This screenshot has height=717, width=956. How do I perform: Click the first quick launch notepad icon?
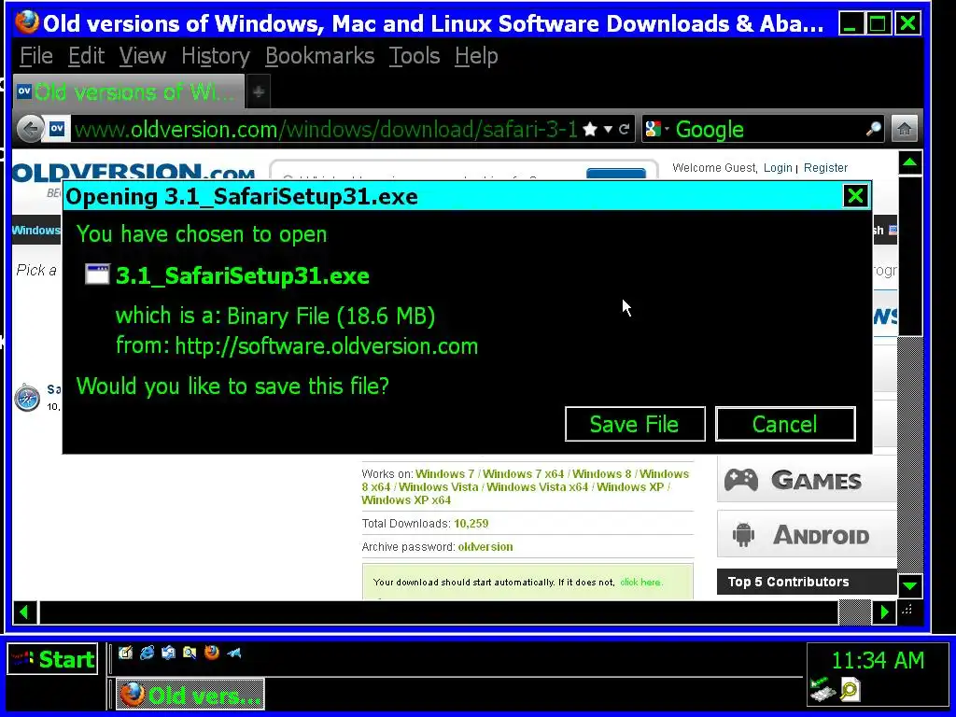pos(126,653)
